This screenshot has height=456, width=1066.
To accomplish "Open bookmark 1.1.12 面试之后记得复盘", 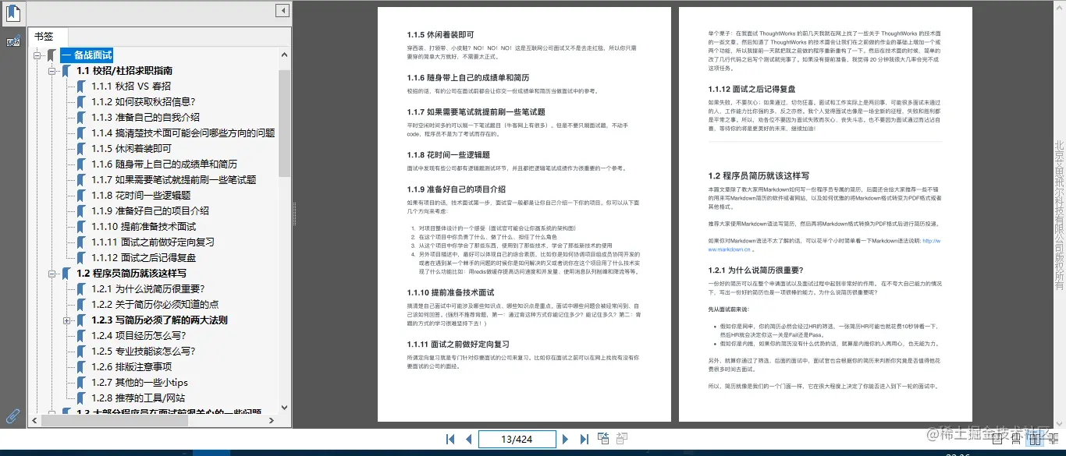I will (x=144, y=258).
